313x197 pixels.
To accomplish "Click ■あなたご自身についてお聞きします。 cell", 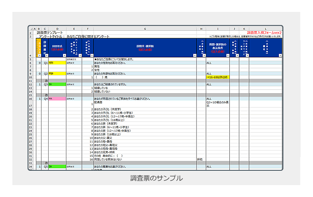I will pyautogui.click(x=145, y=59).
